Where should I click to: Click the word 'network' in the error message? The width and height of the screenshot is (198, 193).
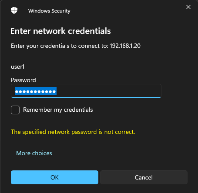click(x=59, y=132)
